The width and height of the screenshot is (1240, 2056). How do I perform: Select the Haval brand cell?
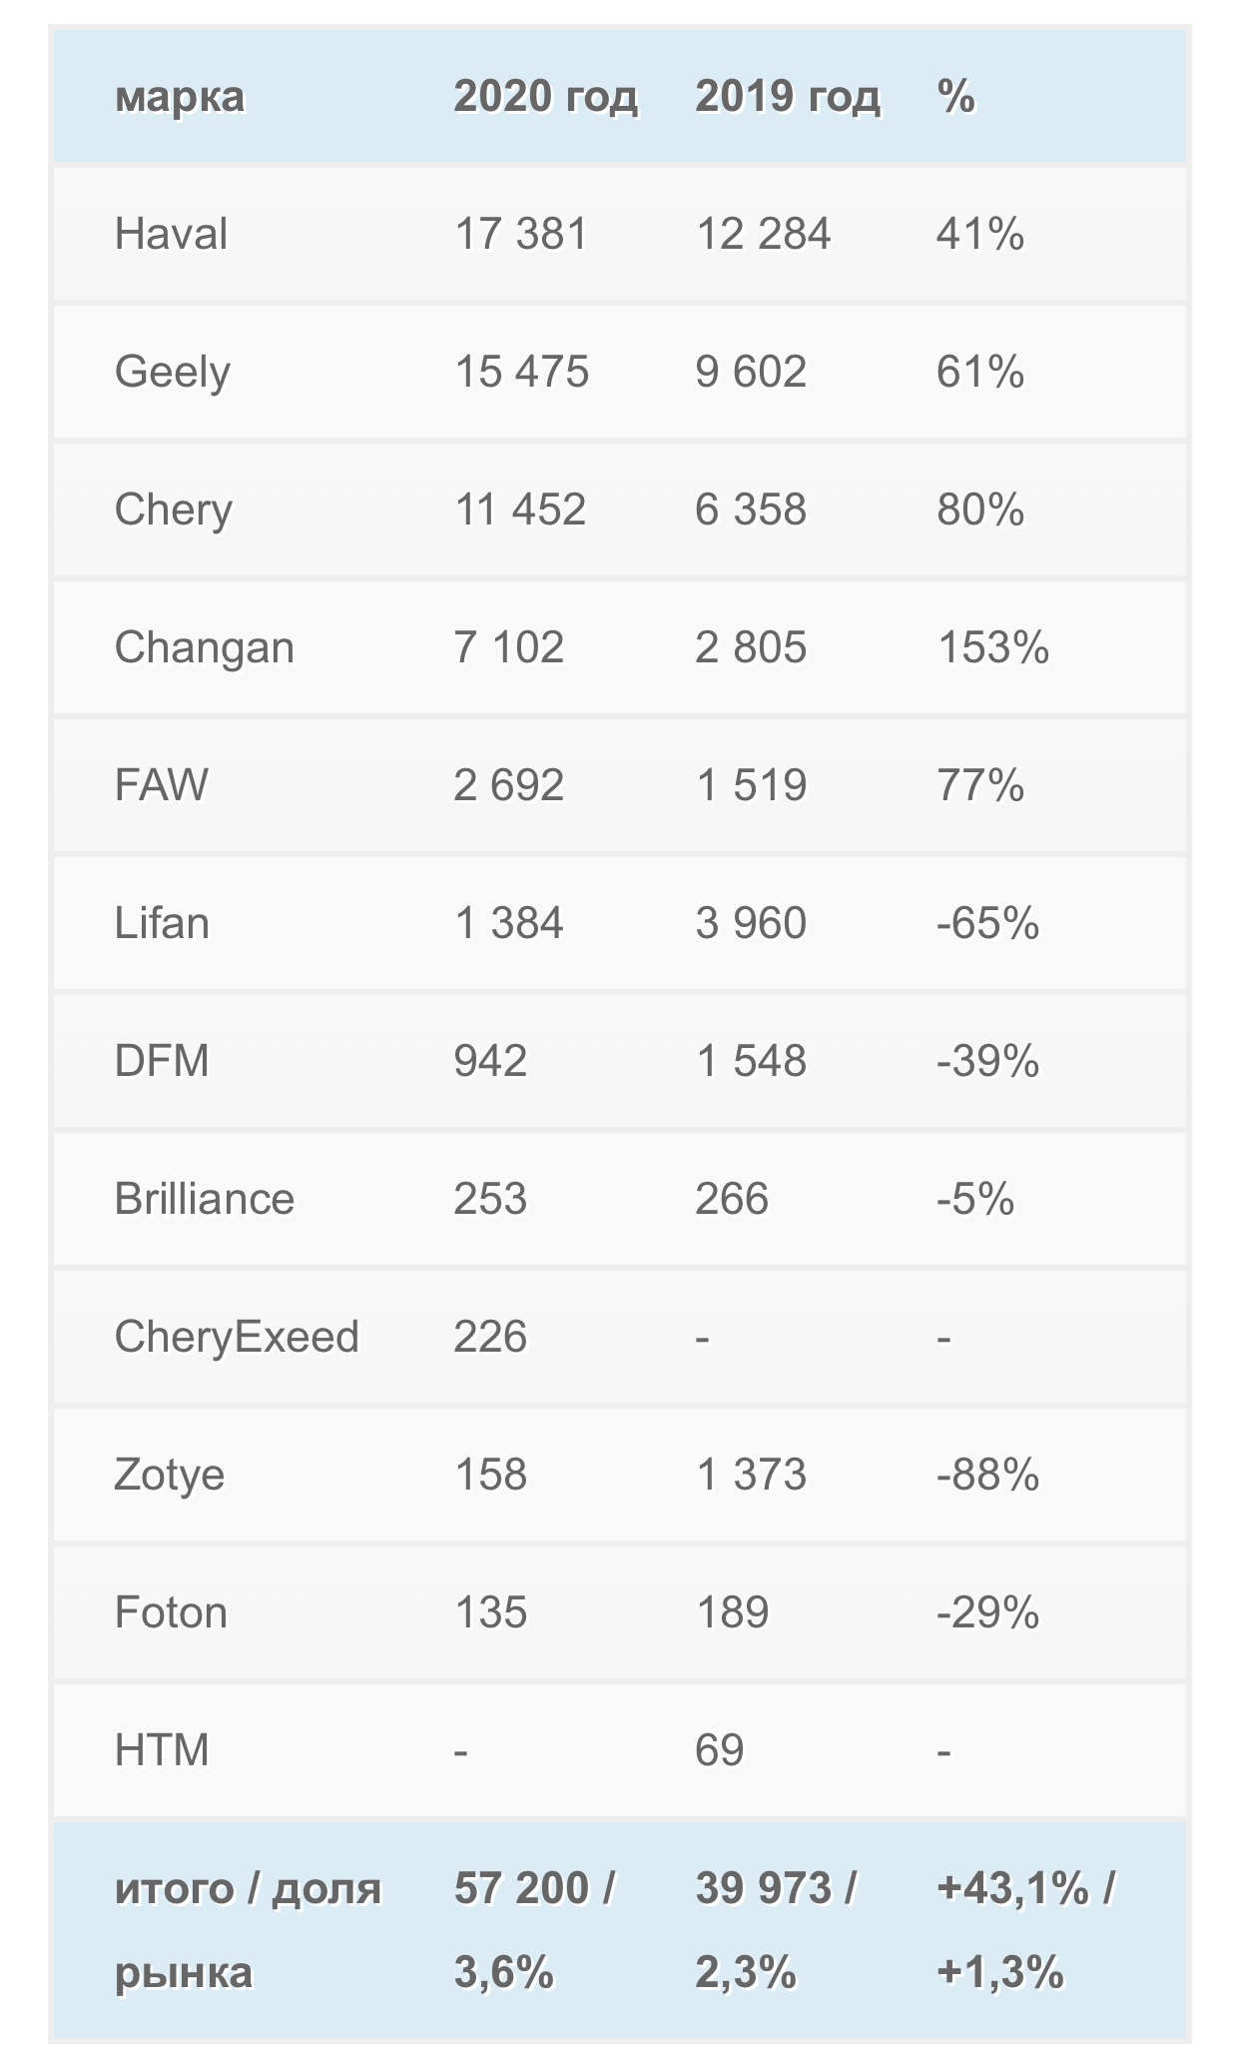click(x=171, y=234)
